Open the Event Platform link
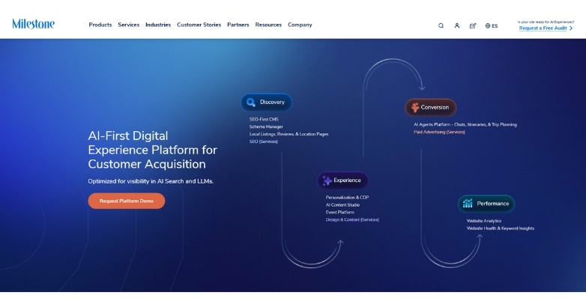 click(339, 212)
